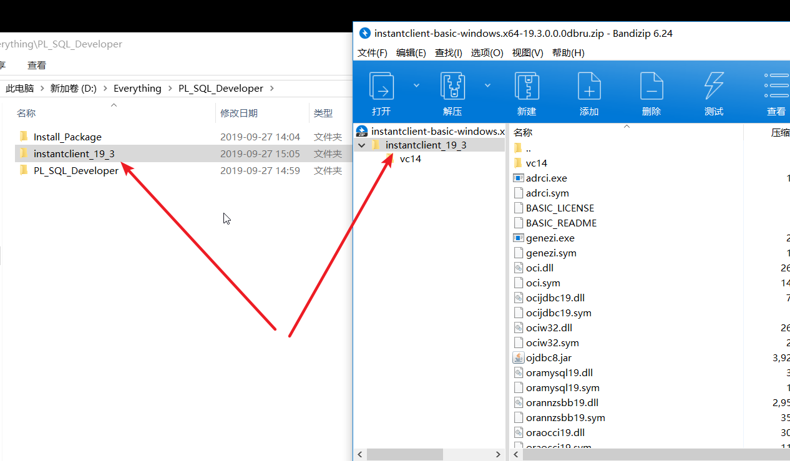Select instantclient_19_3 in the Bandizip tree

point(426,145)
